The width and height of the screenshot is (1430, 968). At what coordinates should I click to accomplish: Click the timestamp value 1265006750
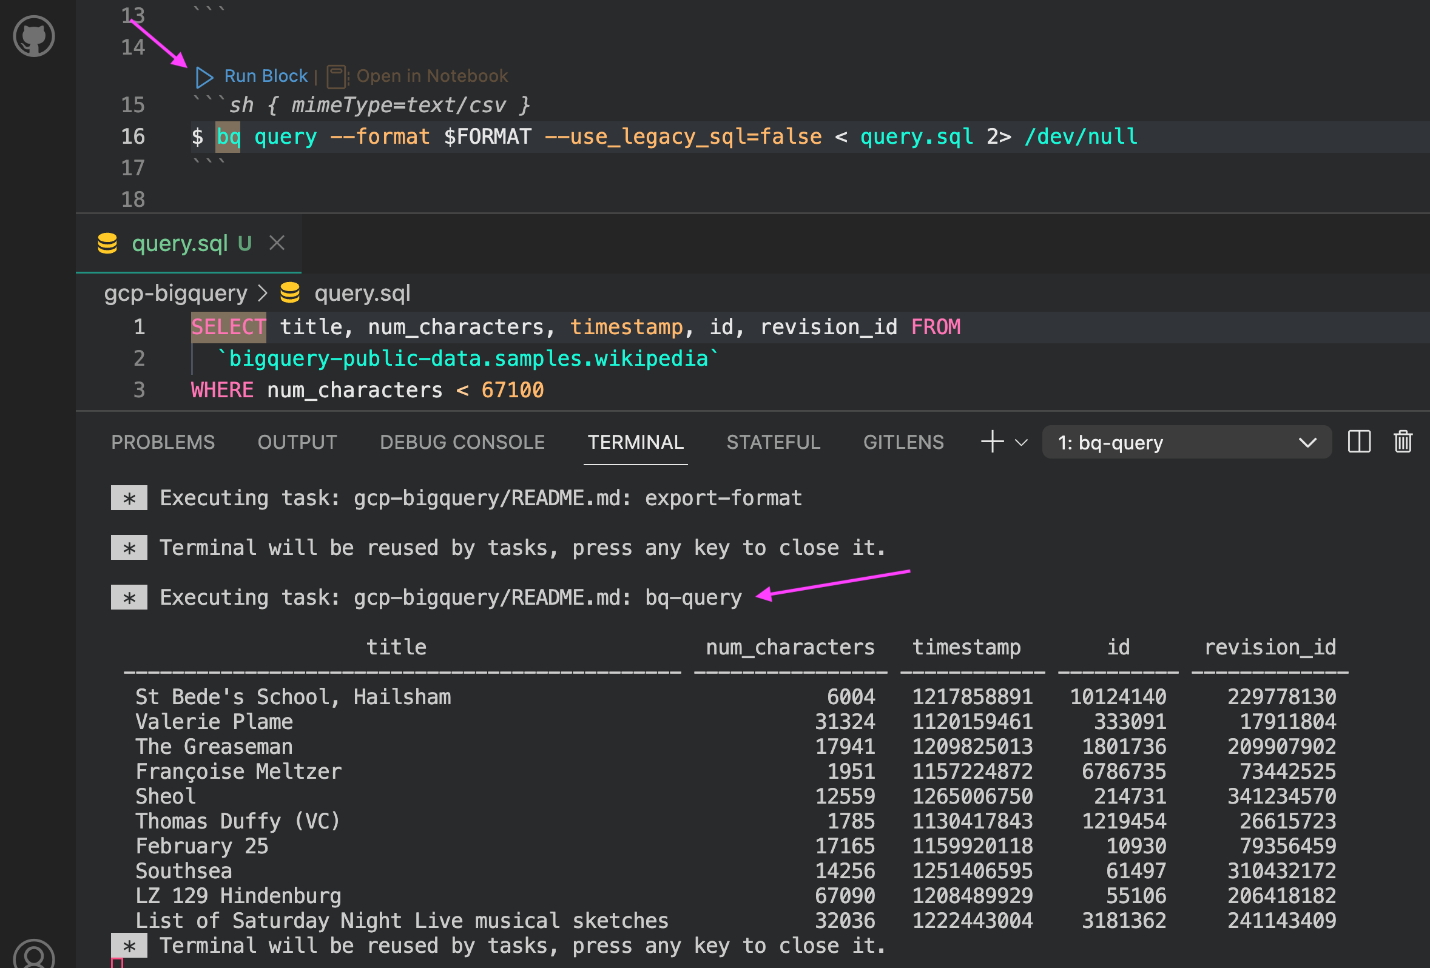pos(972,796)
